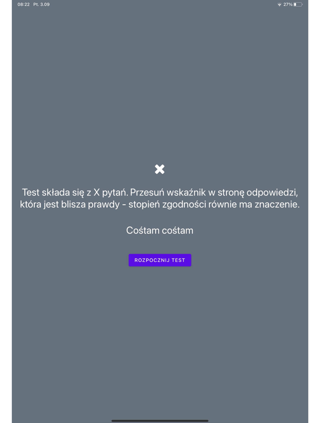The width and height of the screenshot is (317, 423).
Task: Click the word 'ROZPOCZNIJ' on the purple button
Action: coord(152,260)
